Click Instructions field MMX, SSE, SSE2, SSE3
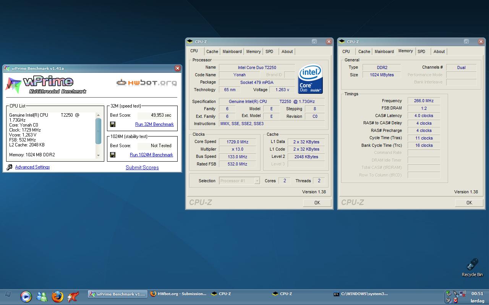Viewport: 489px width, 305px height. click(x=272, y=124)
